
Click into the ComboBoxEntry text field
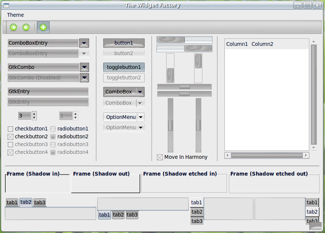(43, 43)
